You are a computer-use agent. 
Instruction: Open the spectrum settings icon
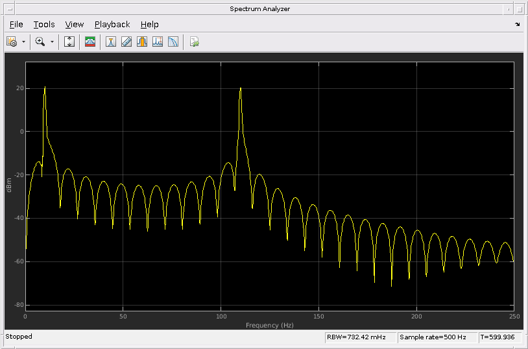tap(12, 42)
